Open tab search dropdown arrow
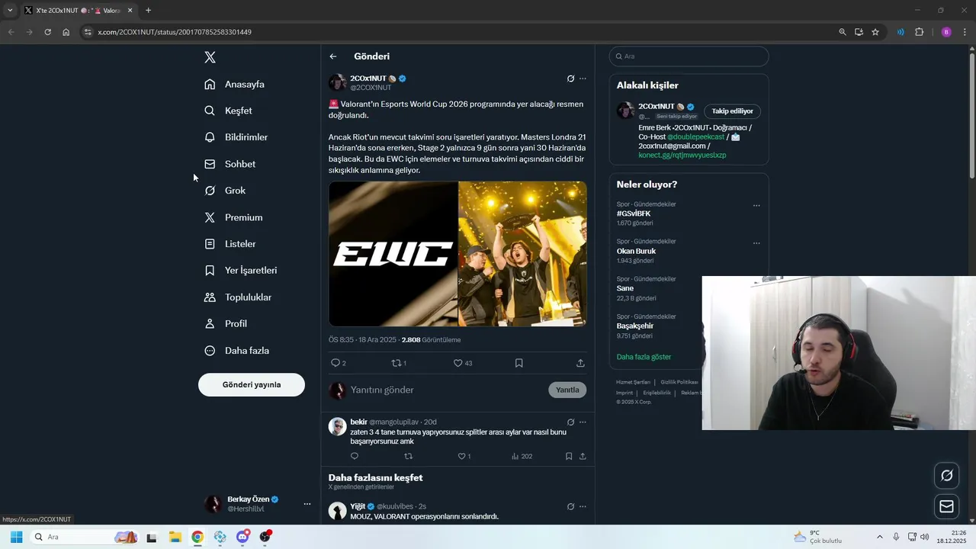 coord(10,11)
